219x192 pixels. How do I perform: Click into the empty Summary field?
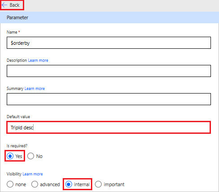(x=109, y=99)
